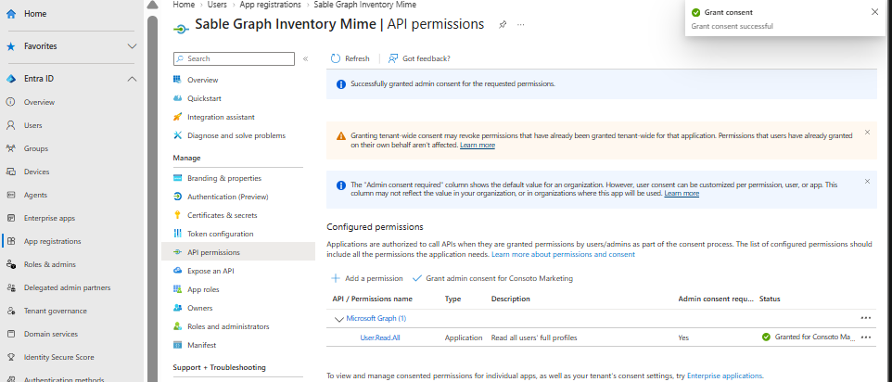
Task: Click the App registrations icon in sidebar
Action: coord(11,242)
